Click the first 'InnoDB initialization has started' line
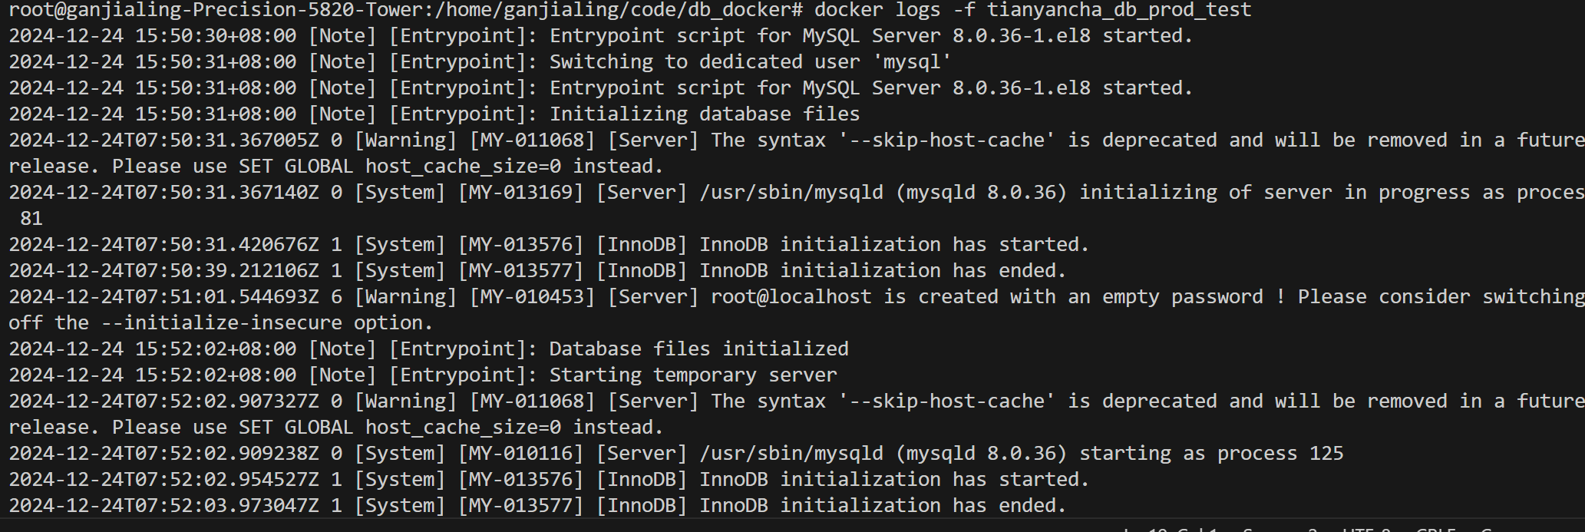 (x=550, y=244)
